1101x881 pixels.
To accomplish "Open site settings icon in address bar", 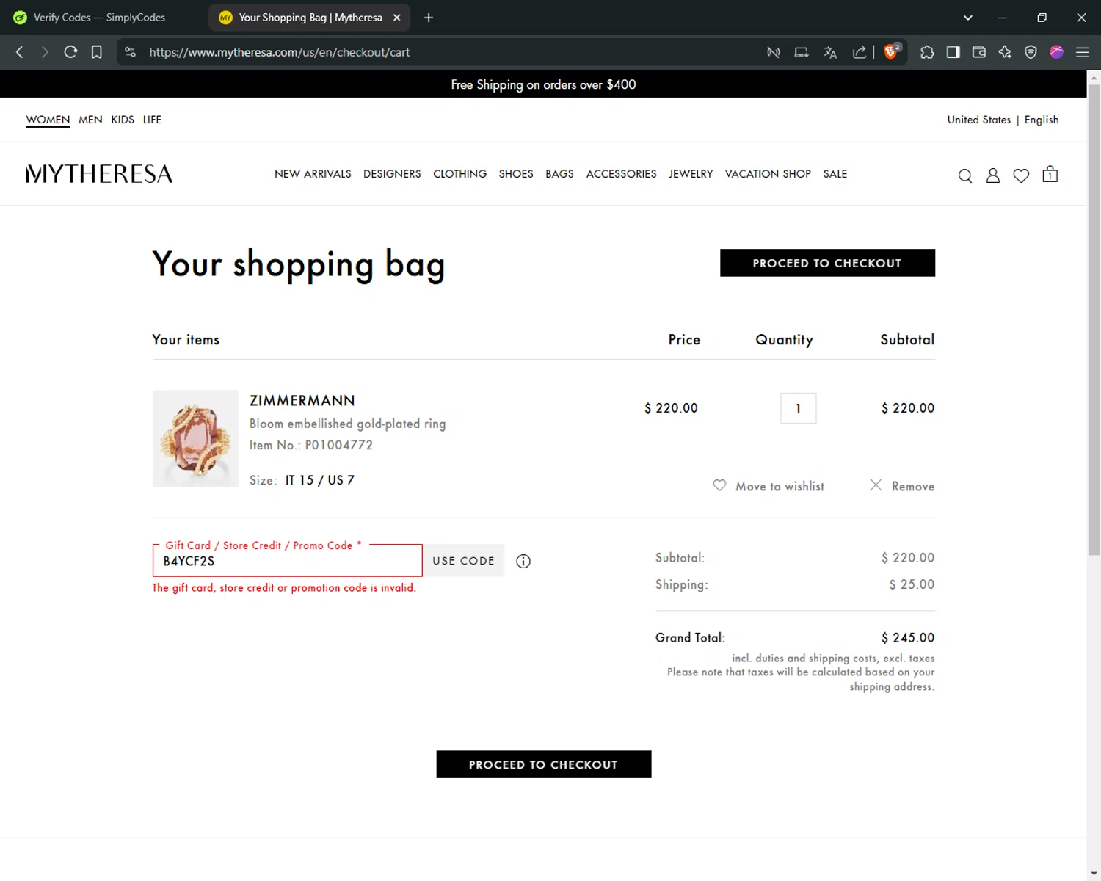I will tap(130, 52).
